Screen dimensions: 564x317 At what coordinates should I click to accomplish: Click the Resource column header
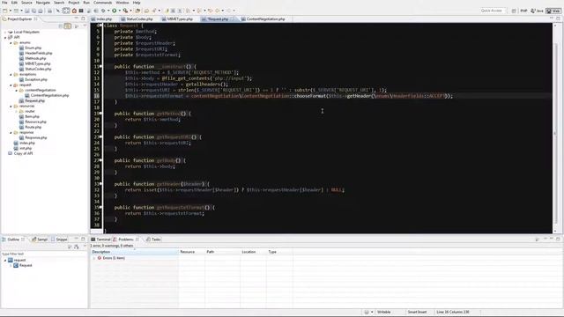point(192,252)
